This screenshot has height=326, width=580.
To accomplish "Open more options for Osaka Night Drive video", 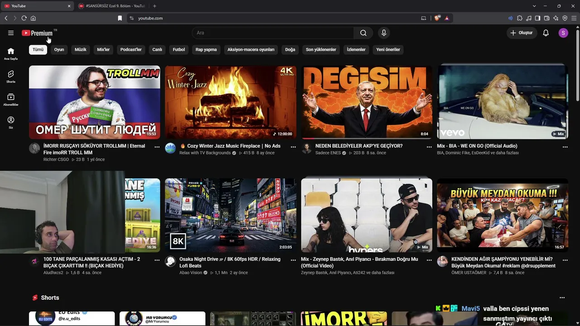I will click(x=293, y=260).
